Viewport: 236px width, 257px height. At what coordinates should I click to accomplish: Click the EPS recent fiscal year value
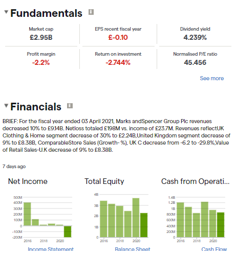(x=118, y=37)
